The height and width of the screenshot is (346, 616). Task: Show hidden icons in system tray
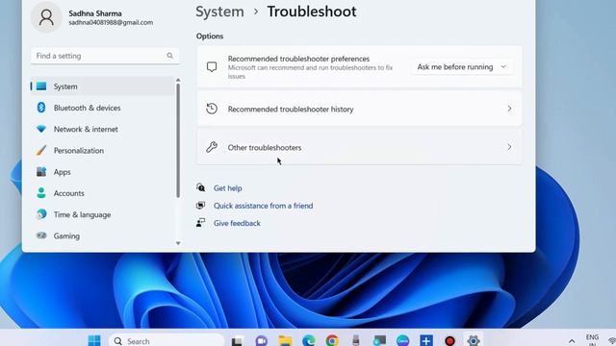click(x=572, y=341)
